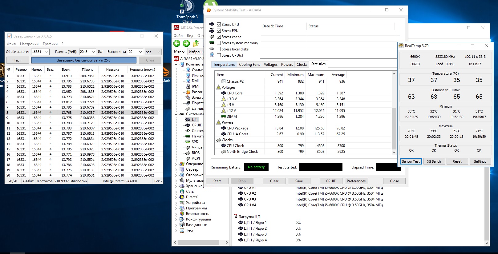This screenshot has width=498, height=254.
Task: Uncheck the Stress FPU checkbox
Action: pos(219,31)
